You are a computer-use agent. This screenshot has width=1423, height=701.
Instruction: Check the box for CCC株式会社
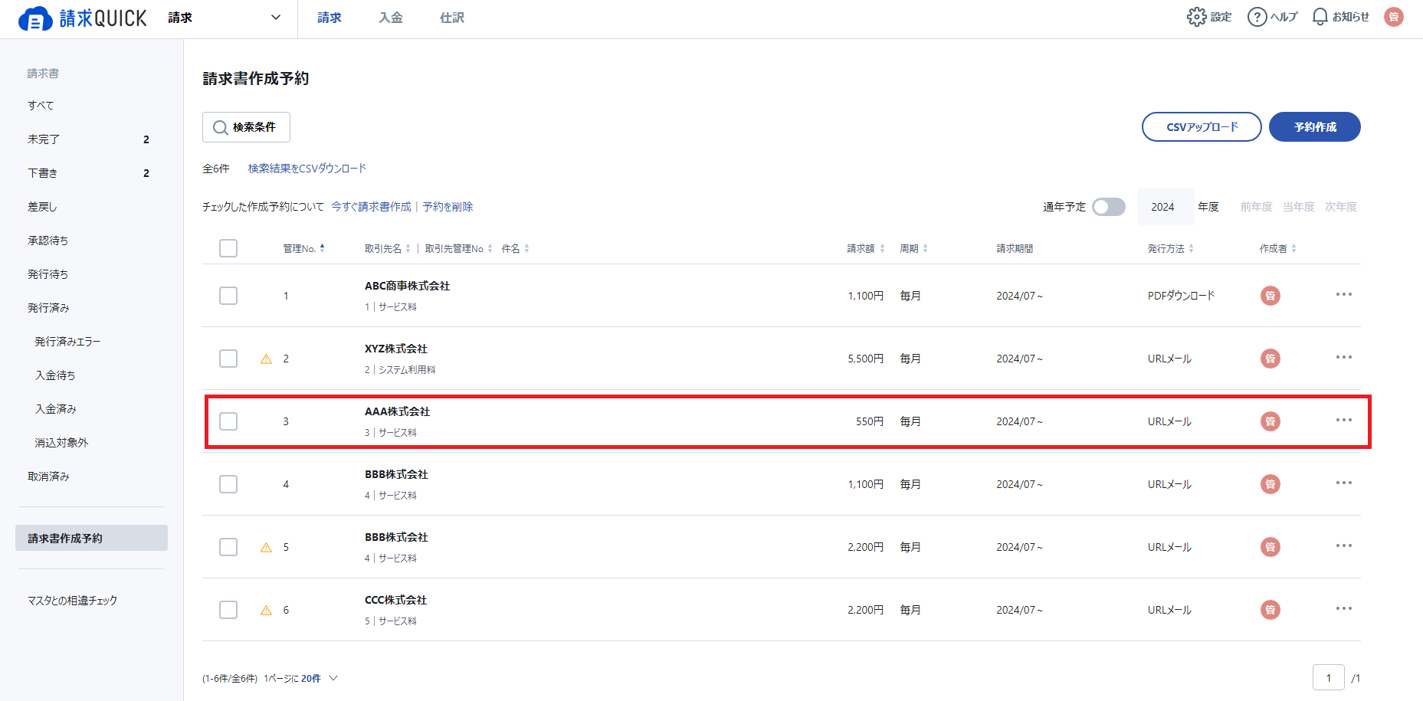(x=228, y=610)
